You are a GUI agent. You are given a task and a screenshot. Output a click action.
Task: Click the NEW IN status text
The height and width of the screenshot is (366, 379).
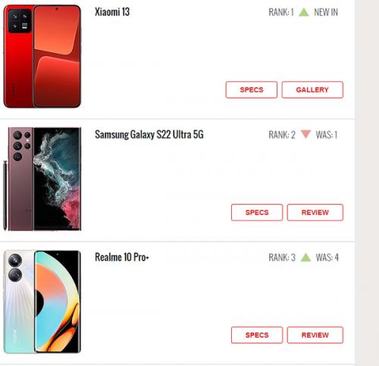click(326, 12)
